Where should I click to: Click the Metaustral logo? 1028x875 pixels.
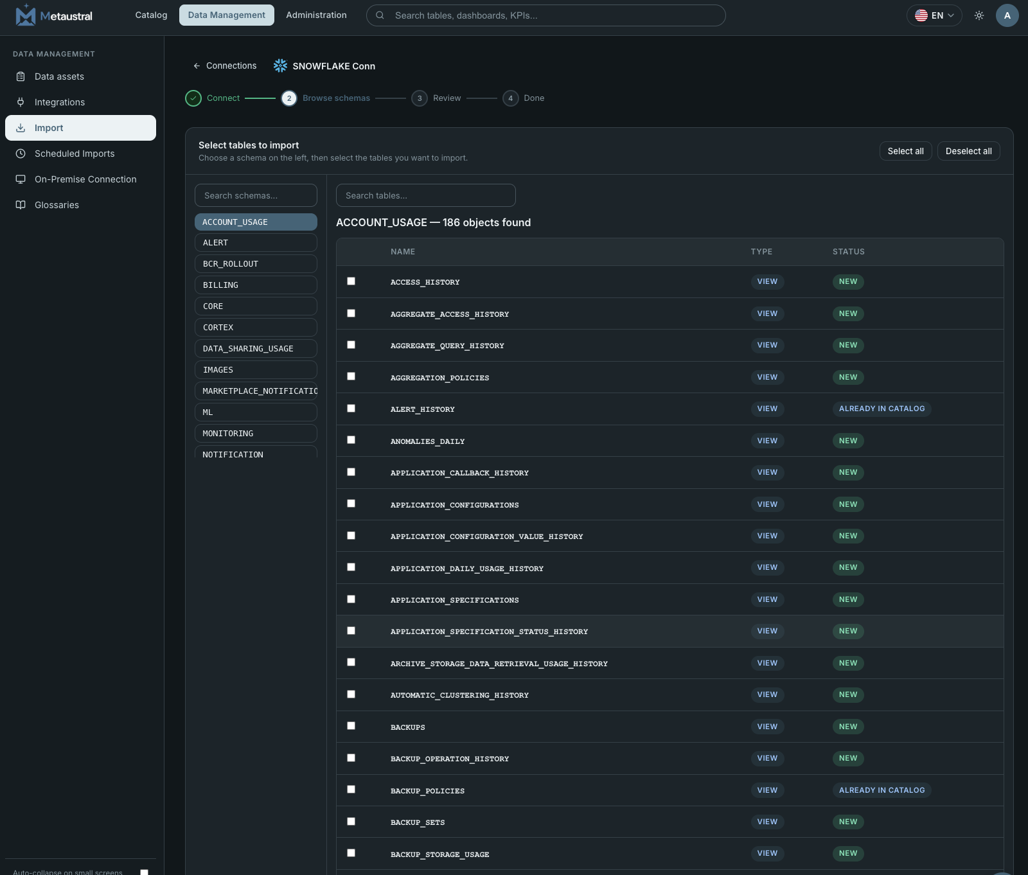pyautogui.click(x=54, y=15)
